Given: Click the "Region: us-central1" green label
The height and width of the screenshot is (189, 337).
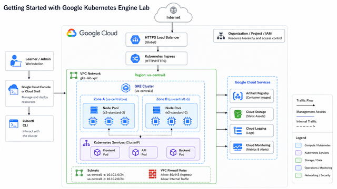Looking at the screenshot, I should 150,75.
